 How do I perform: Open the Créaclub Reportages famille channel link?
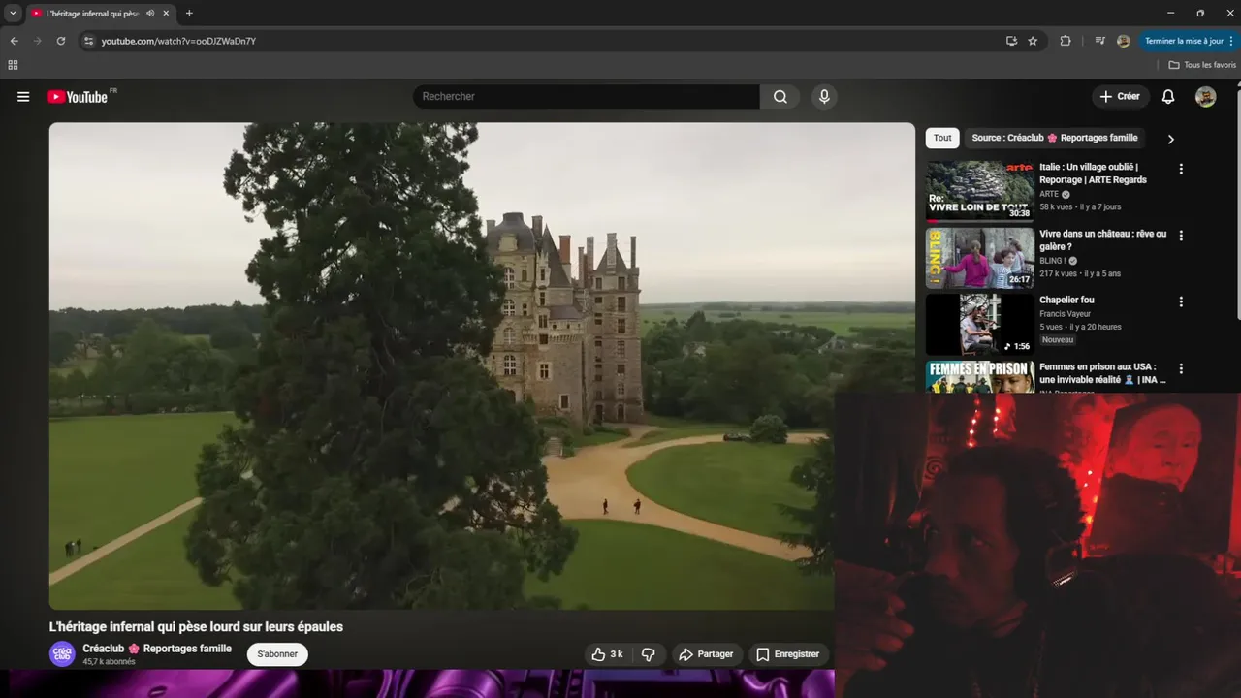point(157,649)
